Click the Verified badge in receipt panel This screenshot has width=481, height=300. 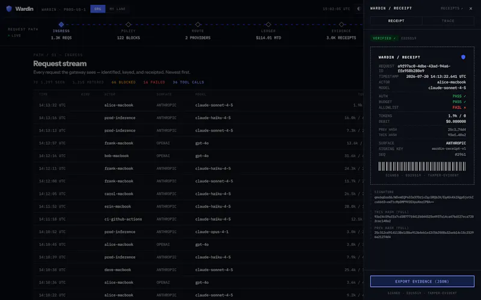384,38
